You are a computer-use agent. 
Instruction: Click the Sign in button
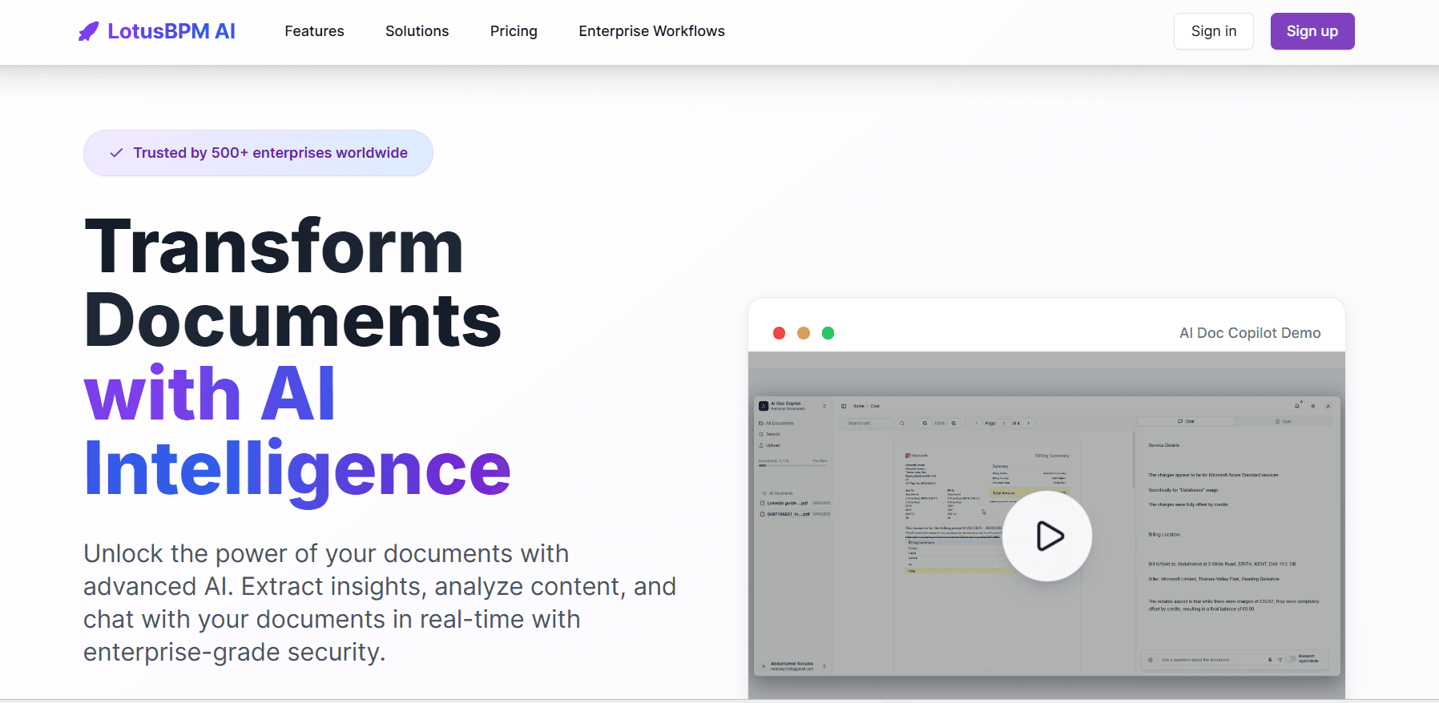coord(1213,31)
